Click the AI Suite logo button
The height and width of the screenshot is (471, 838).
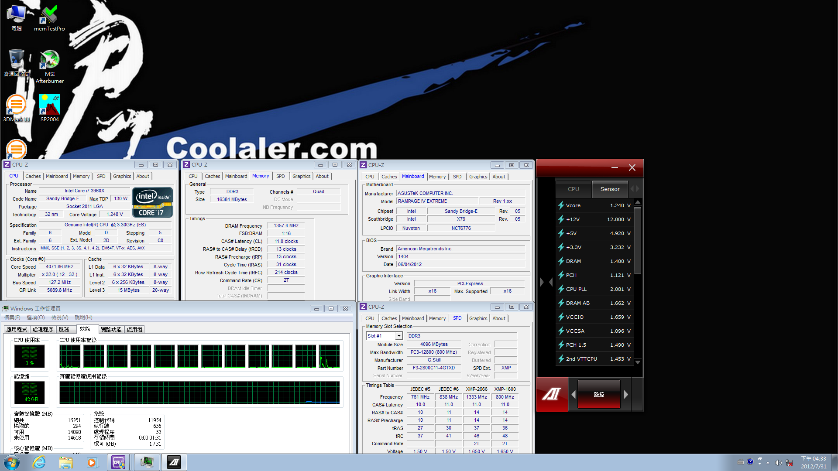(x=552, y=394)
